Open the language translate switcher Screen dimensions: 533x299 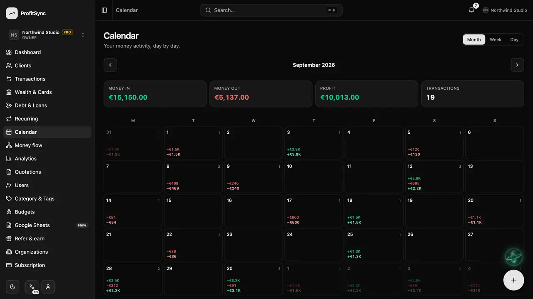32,287
